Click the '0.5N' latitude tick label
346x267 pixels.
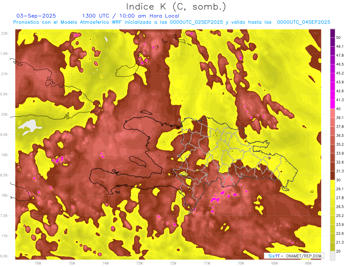click(x=4, y=94)
